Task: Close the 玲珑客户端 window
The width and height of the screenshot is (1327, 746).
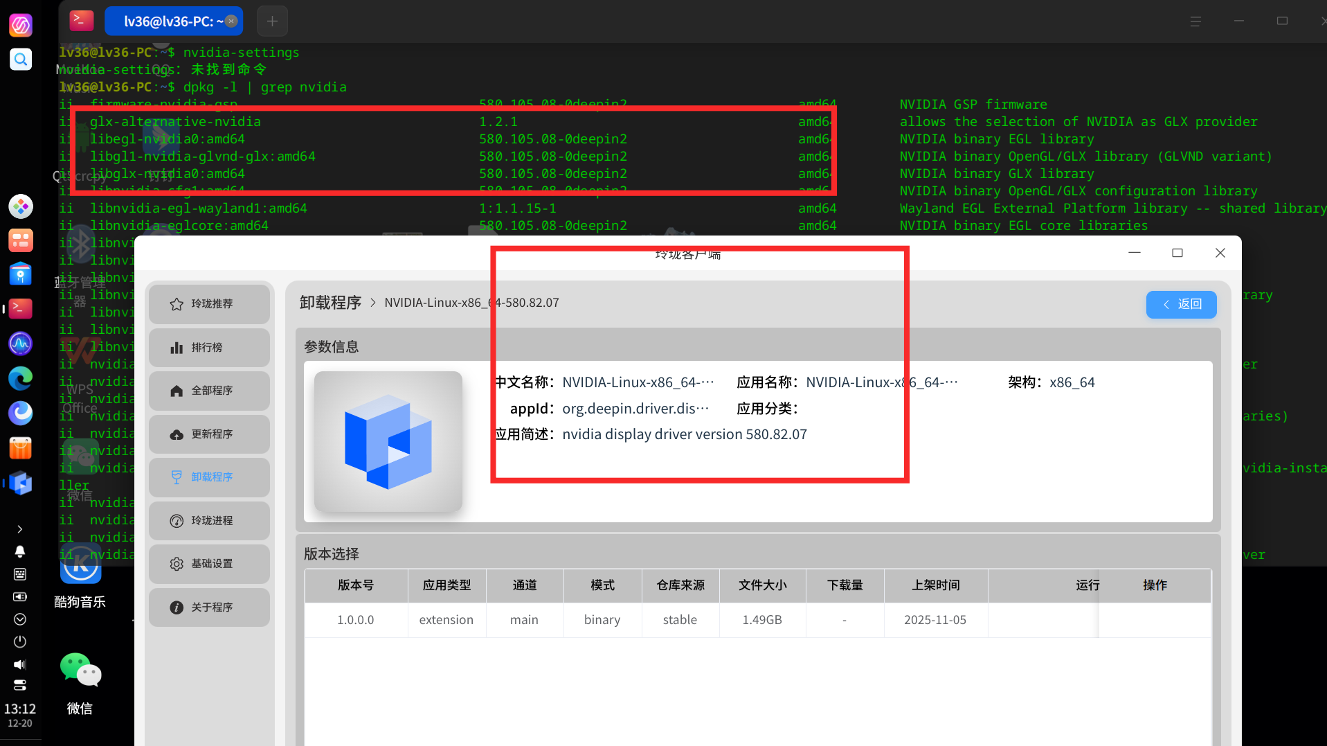Action: pos(1220,253)
